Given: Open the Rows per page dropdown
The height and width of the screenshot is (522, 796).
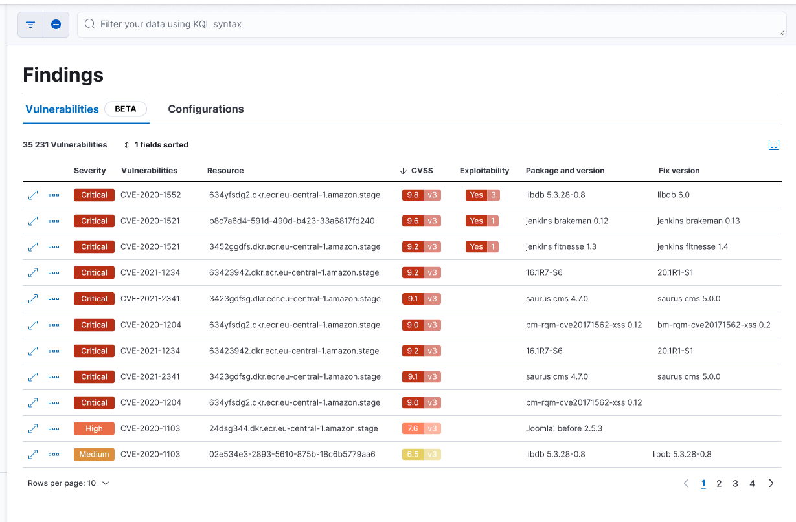Looking at the screenshot, I should (67, 483).
